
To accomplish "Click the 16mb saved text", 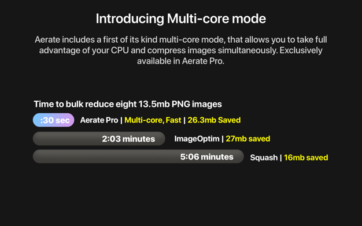I will [x=306, y=157].
